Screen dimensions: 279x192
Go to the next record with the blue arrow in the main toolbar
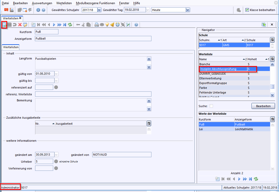point(54,25)
